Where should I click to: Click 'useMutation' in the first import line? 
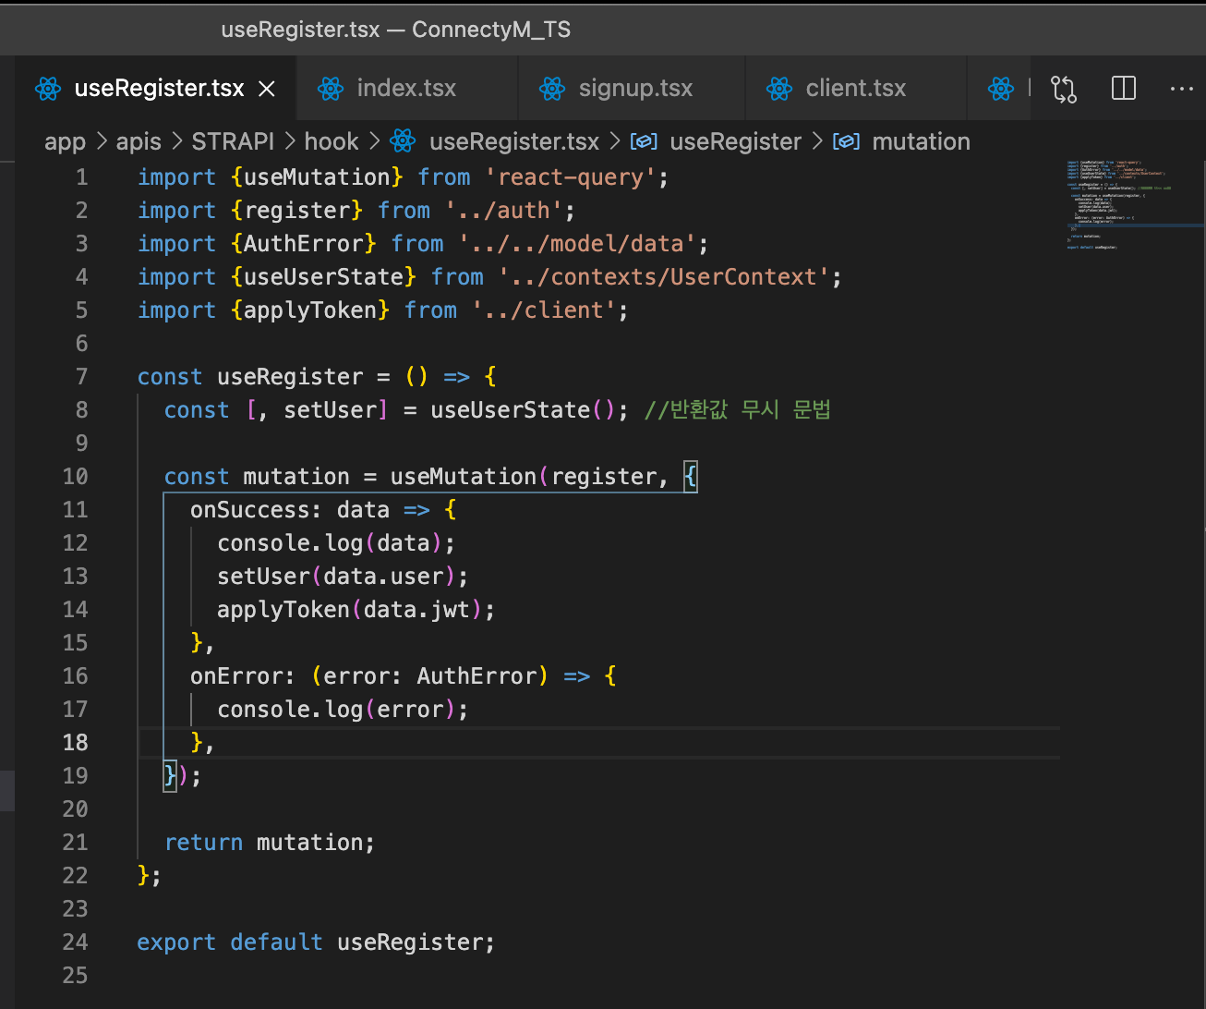tap(317, 177)
